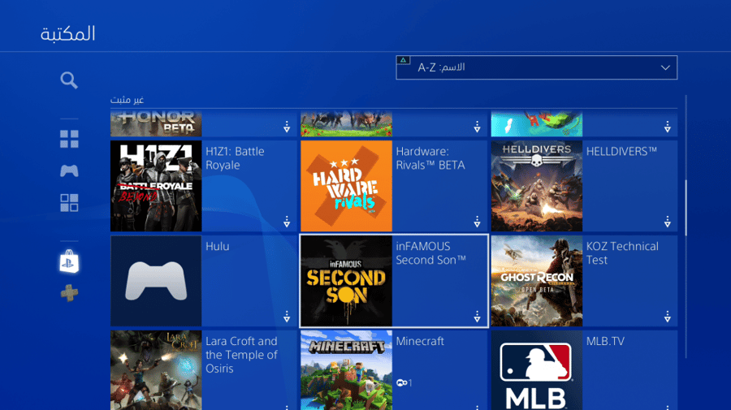This screenshot has width=731, height=410.
Task: Click the 'Hardware: Rivals™ BETA' title text
Action: (x=430, y=158)
